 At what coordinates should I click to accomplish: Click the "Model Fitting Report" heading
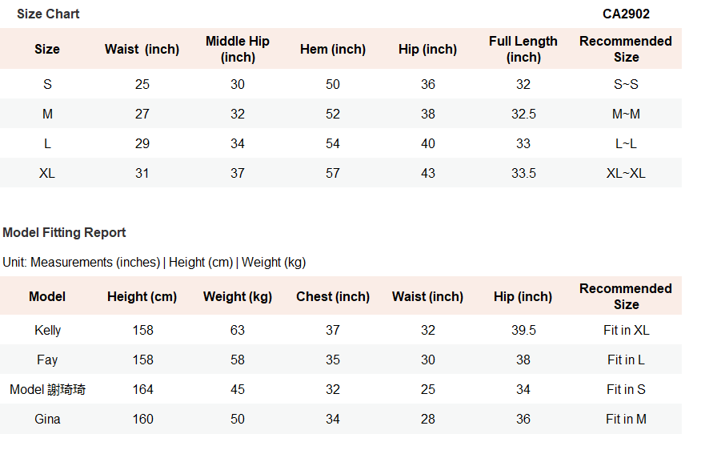(64, 233)
